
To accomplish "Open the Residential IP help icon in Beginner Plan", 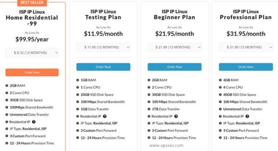I will (176, 116).
